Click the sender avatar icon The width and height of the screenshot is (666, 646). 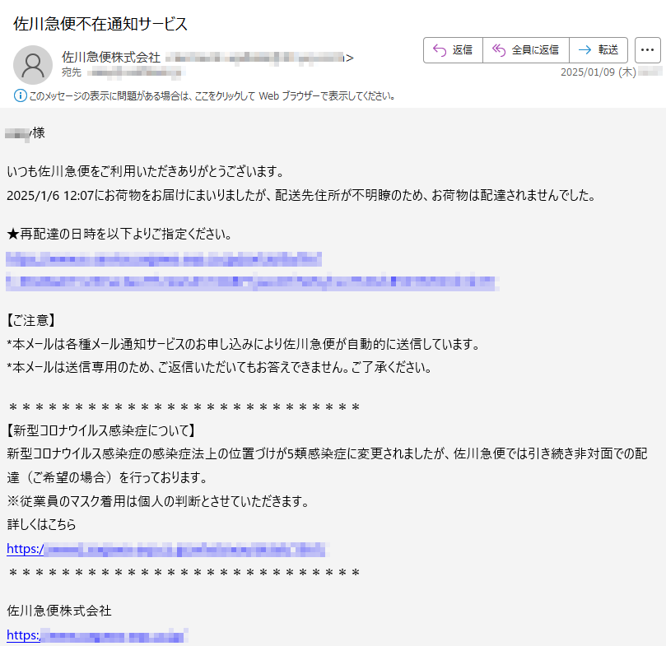33,65
